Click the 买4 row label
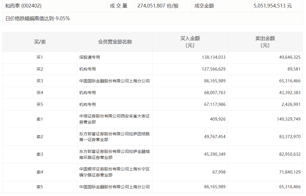Image resolution: width=306 pixels, height=196 pixels. (40, 93)
